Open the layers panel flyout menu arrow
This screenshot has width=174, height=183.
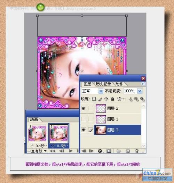143,84
